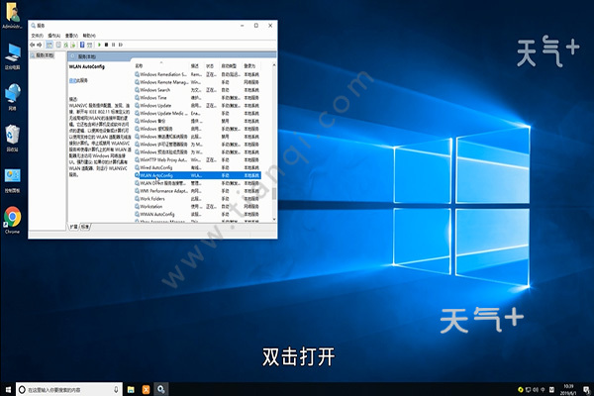Open the Administrator folder desktop icon
This screenshot has width=594, height=396.
(x=12, y=15)
